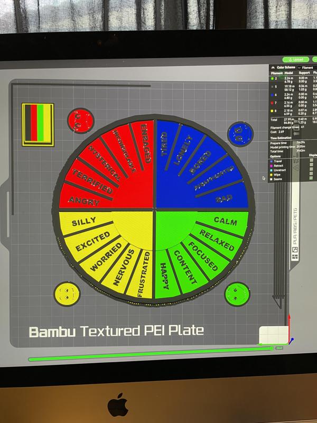Click the slider value box beside handle
The image size is (317, 423).
tap(279, 348)
